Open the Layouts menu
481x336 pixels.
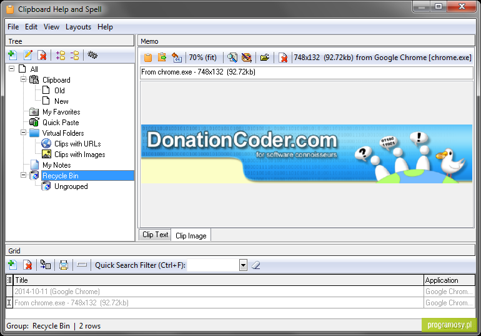pos(79,27)
